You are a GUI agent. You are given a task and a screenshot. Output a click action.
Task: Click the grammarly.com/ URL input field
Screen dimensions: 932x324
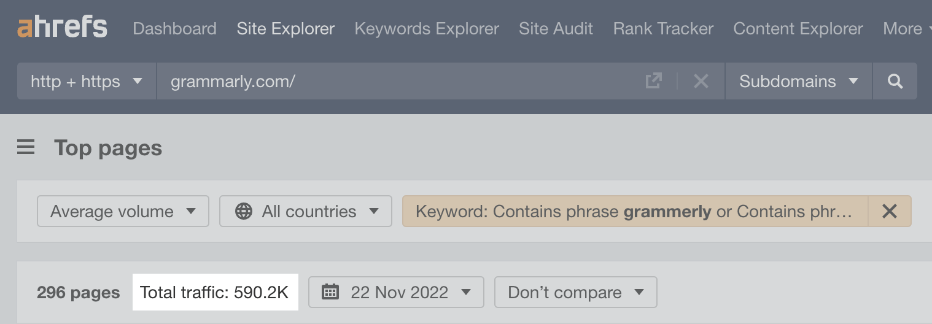[405, 81]
